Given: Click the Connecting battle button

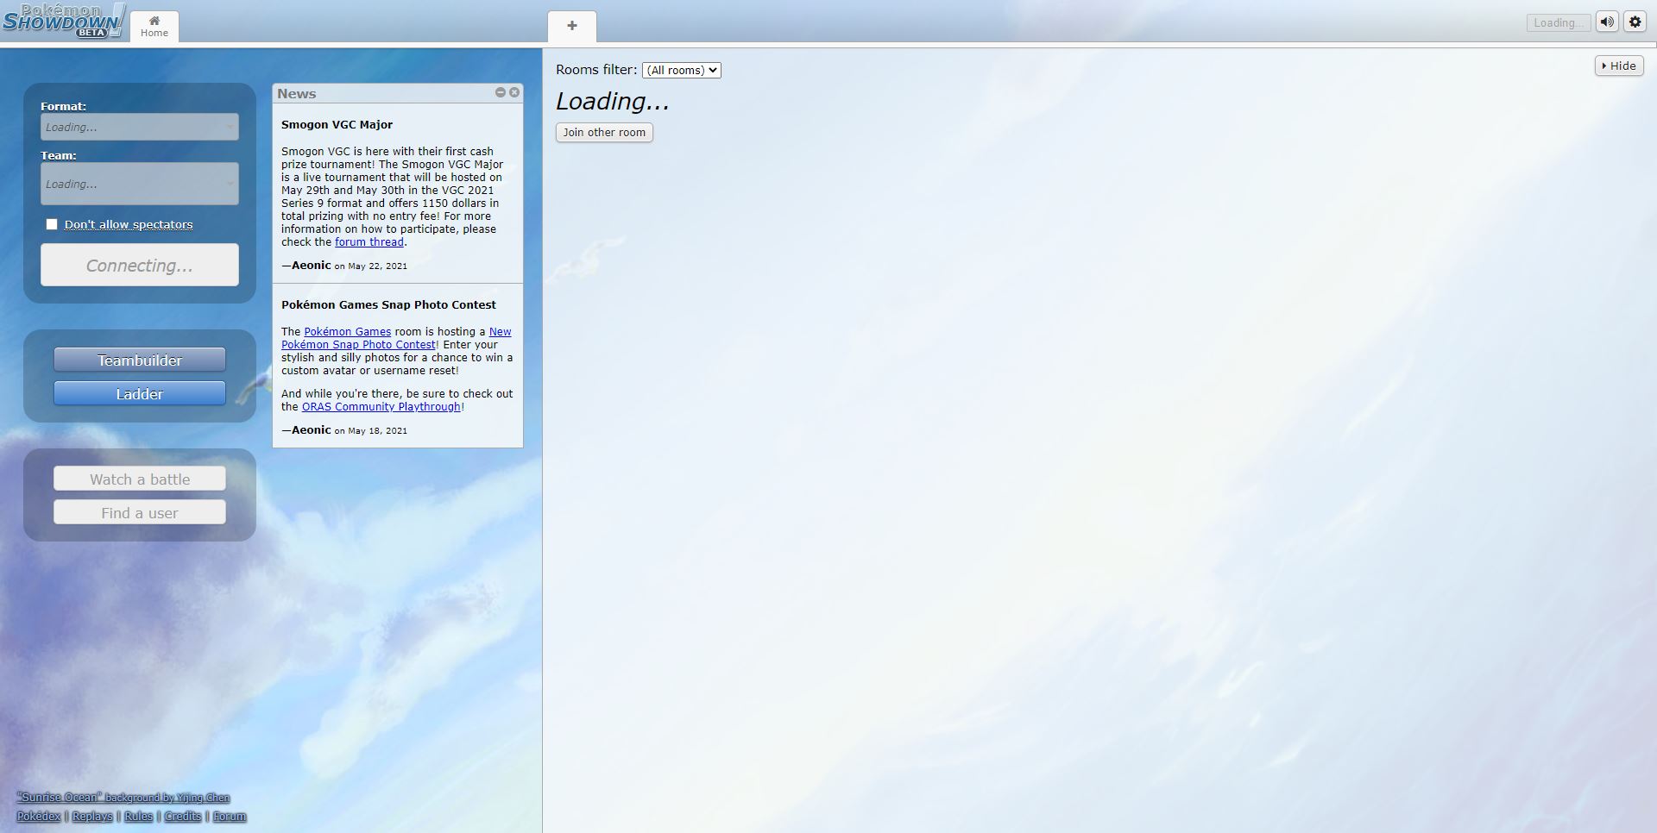Looking at the screenshot, I should [x=140, y=265].
